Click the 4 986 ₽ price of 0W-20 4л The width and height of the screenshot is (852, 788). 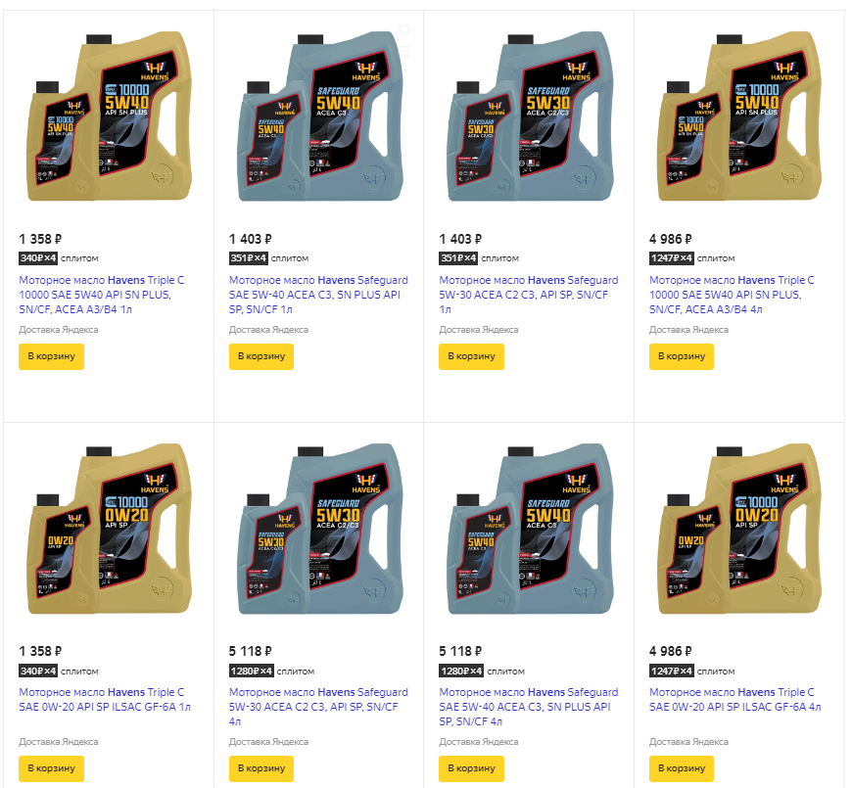(670, 651)
